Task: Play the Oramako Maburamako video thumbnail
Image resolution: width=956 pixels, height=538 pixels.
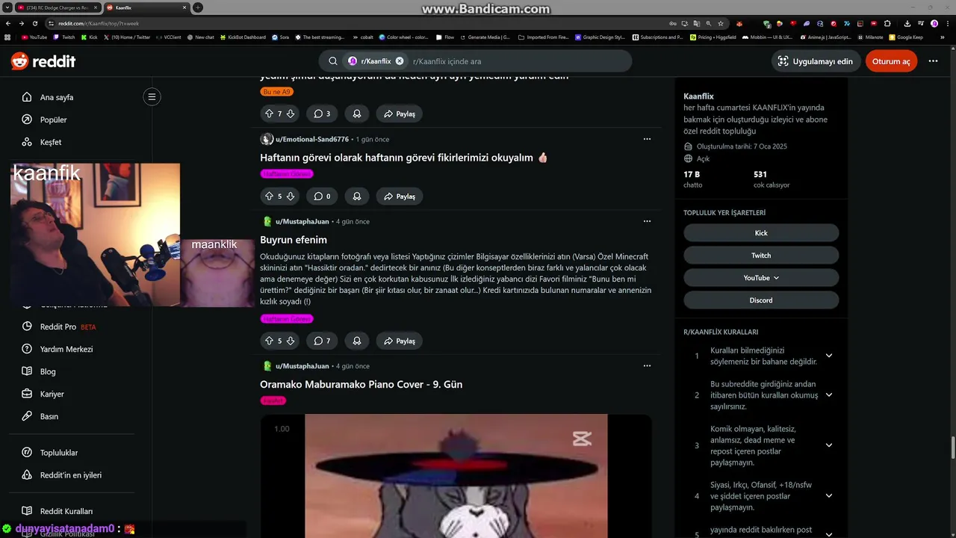Action: click(x=456, y=476)
